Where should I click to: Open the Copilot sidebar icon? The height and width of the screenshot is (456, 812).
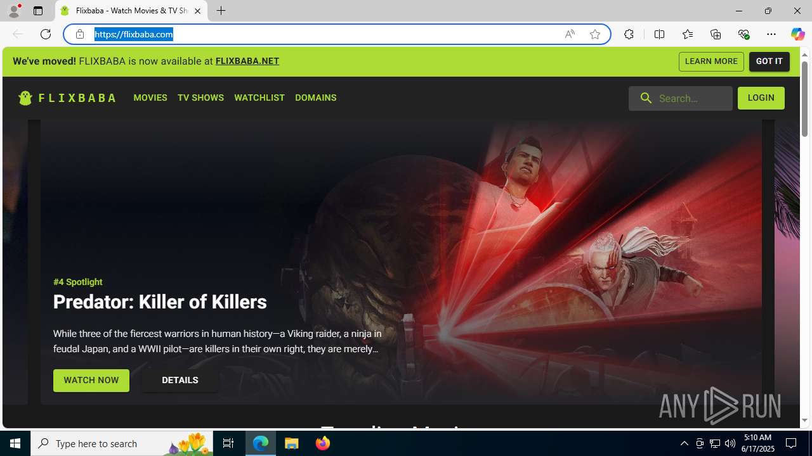(x=797, y=34)
